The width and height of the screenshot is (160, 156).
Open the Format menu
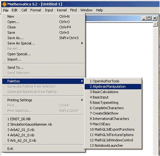[36, 10]
